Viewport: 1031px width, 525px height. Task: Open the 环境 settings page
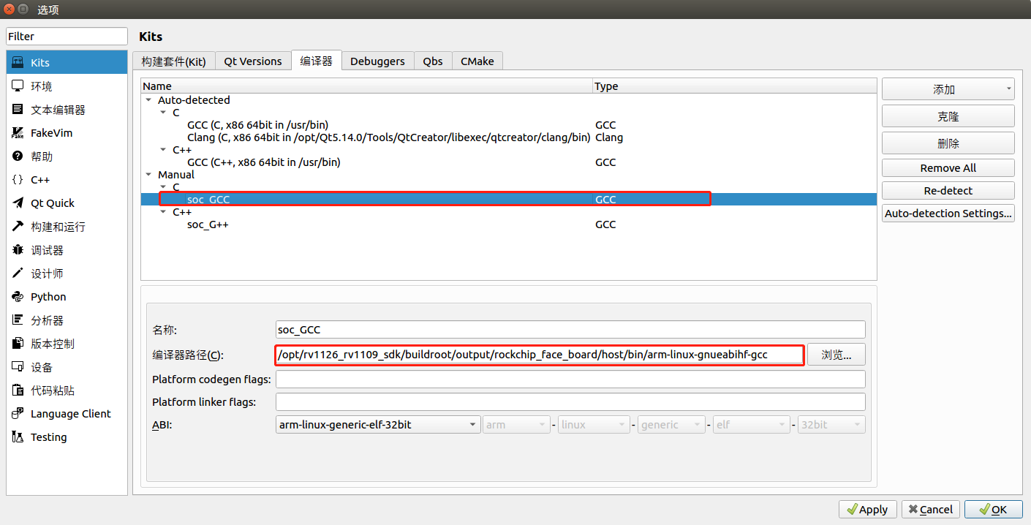coord(40,86)
